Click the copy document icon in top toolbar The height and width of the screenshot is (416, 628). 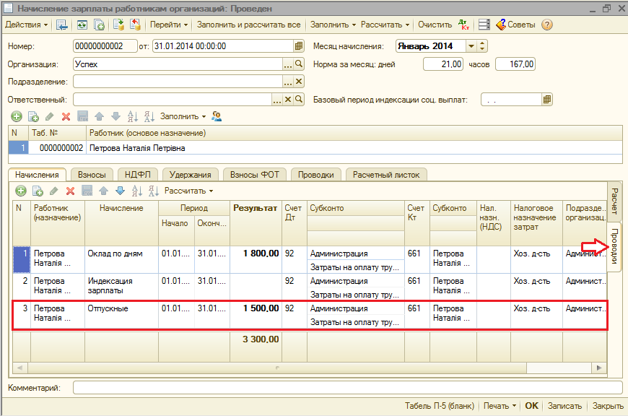point(99,25)
